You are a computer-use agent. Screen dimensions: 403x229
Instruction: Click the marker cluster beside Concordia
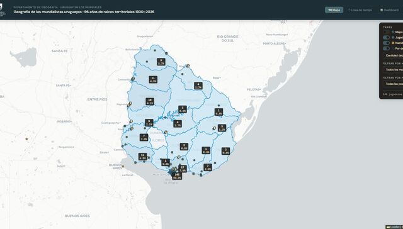[x=133, y=79]
